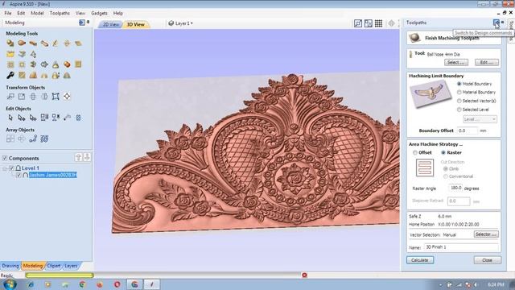Open the Gadgets menu

(99, 13)
